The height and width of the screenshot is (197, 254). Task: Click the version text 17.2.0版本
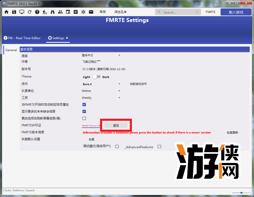(x=104, y=69)
